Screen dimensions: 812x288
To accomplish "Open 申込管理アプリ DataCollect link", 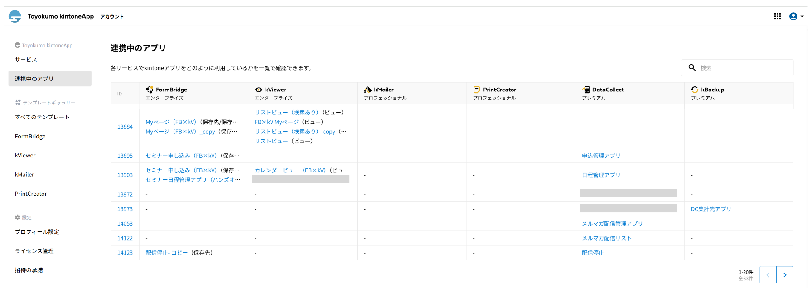I will pyautogui.click(x=601, y=156).
